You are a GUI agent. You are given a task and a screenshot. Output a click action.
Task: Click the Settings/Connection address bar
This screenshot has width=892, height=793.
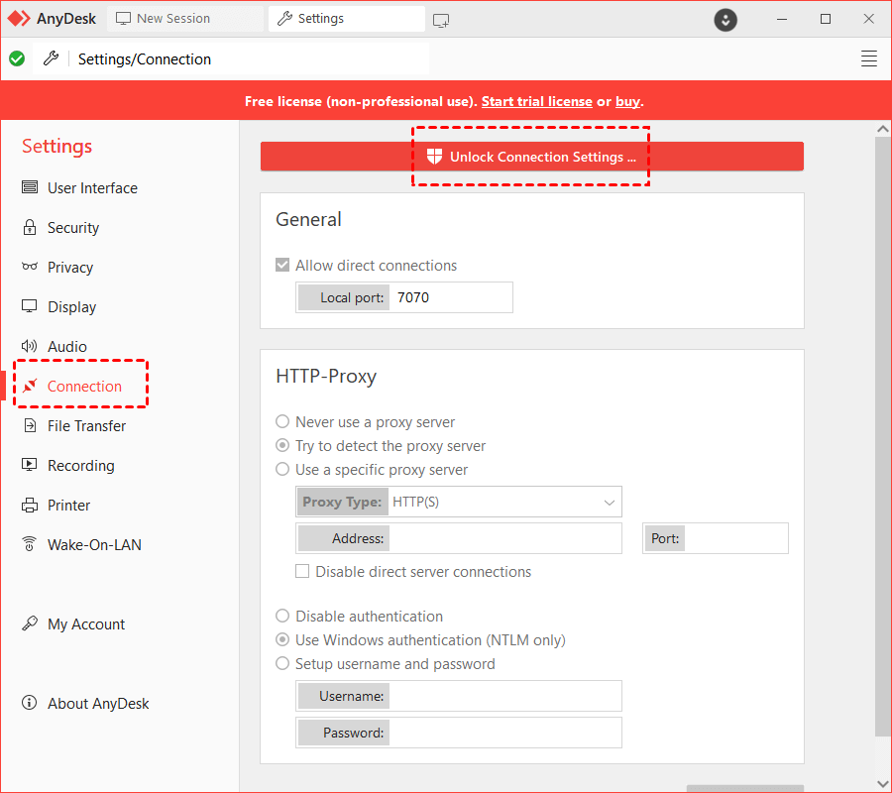pyautogui.click(x=230, y=58)
